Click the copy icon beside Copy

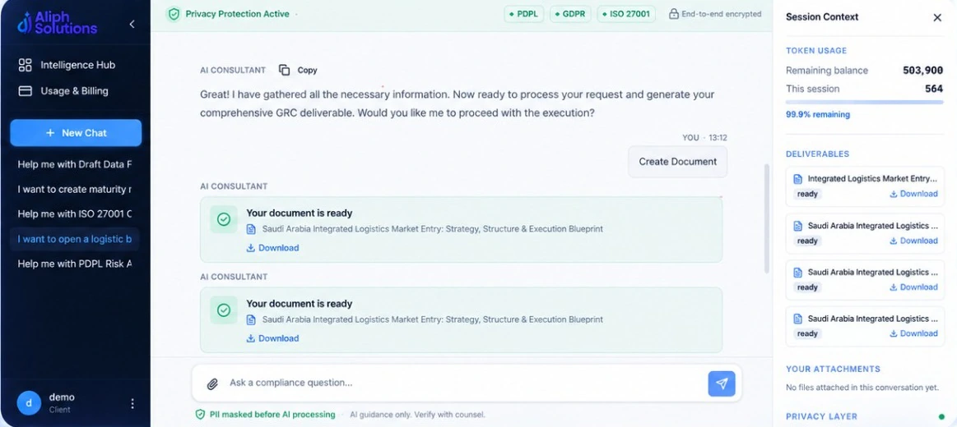click(285, 70)
